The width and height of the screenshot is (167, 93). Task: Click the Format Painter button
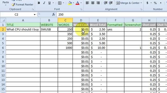(22, 5)
